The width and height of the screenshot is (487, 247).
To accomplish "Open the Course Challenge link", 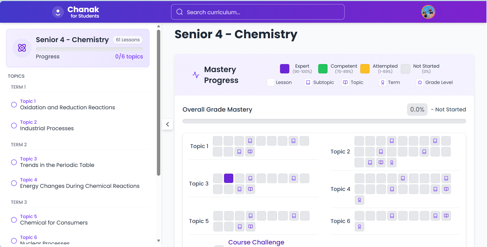I will 256,242.
